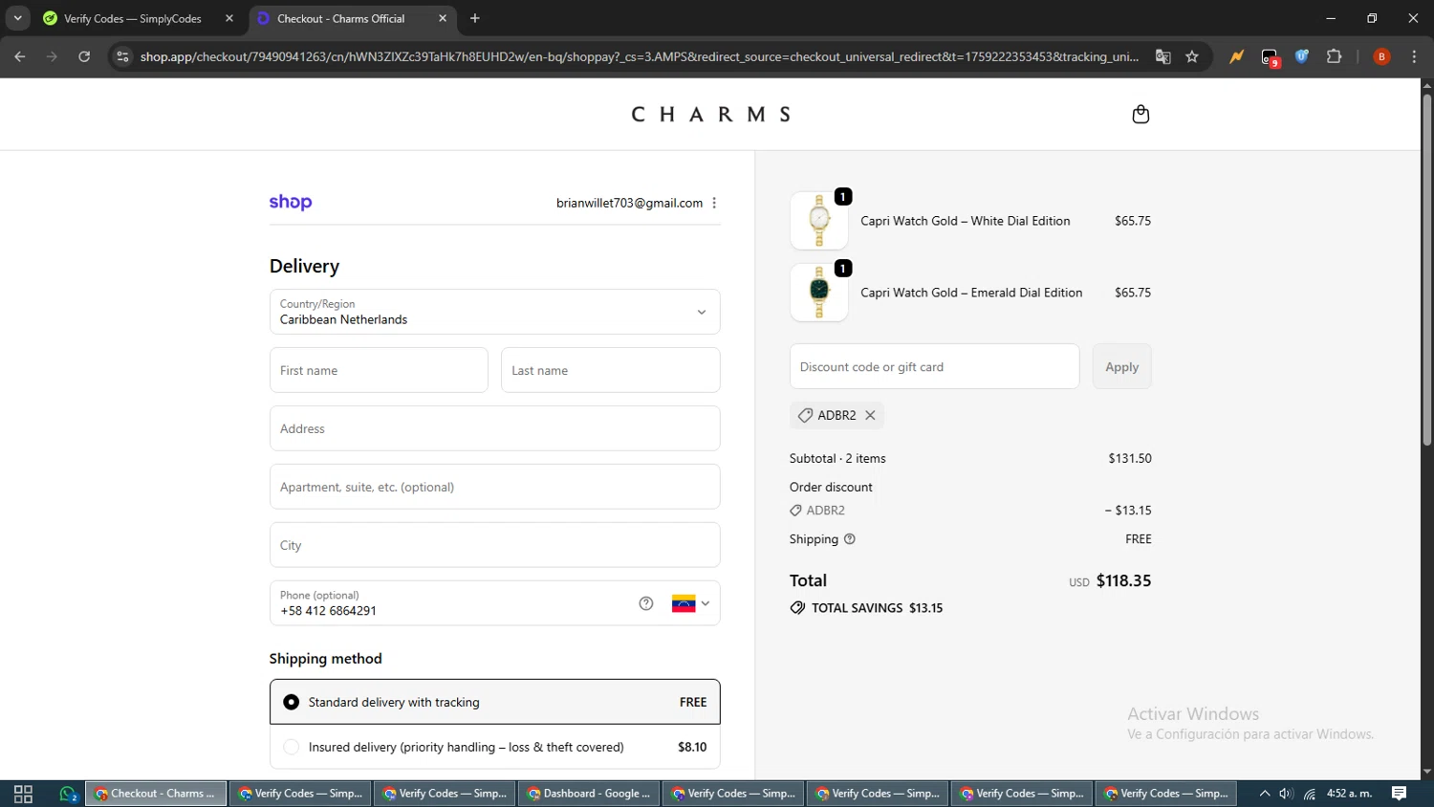This screenshot has width=1434, height=807.
Task: Open the tab search dropdown arrow
Action: point(17,18)
